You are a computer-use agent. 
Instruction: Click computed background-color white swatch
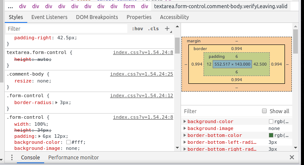point(271,121)
